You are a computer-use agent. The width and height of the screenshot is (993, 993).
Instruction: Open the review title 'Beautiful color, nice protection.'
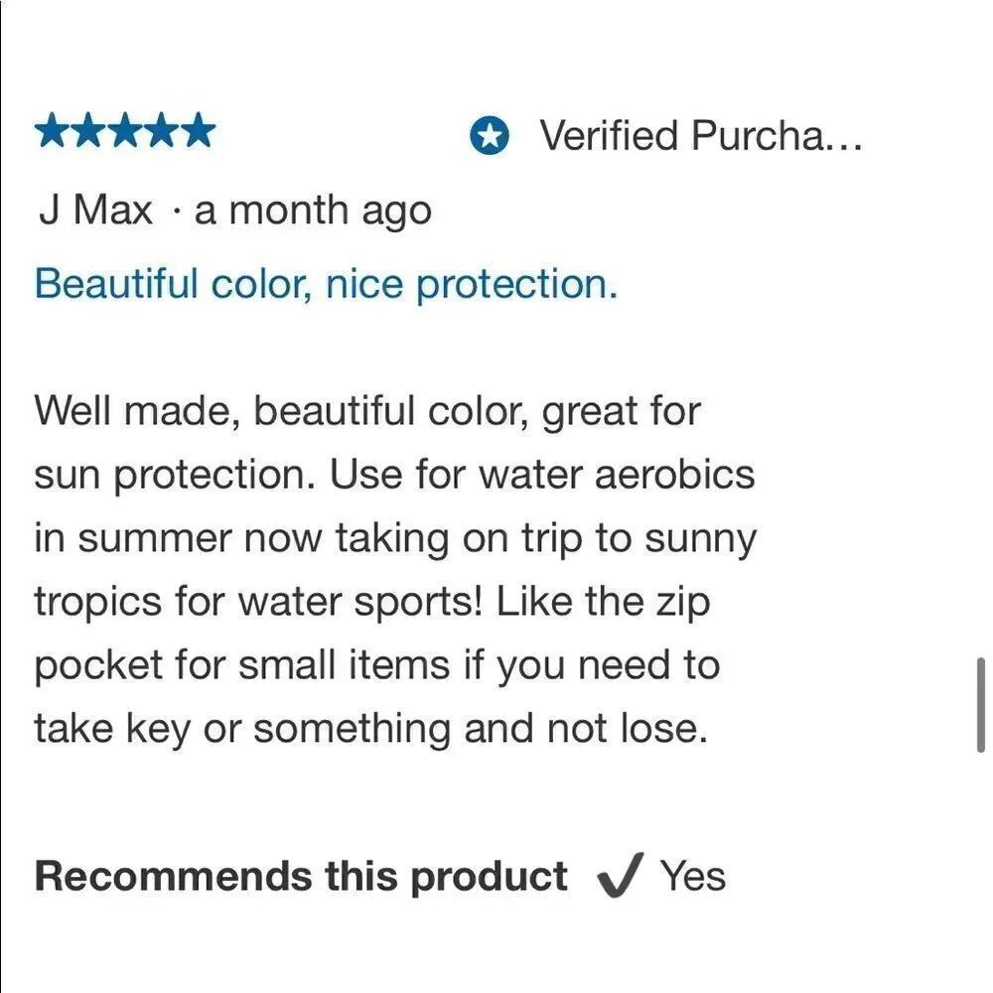click(326, 284)
